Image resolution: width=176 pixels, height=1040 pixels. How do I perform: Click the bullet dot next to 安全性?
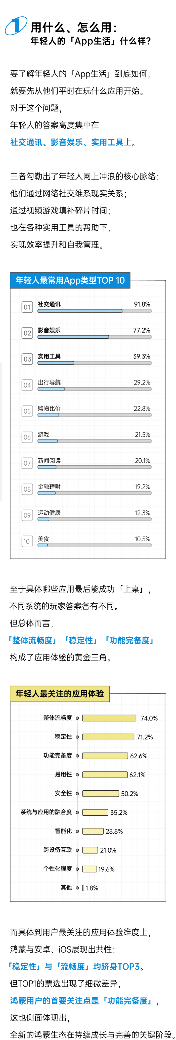(x=77, y=794)
